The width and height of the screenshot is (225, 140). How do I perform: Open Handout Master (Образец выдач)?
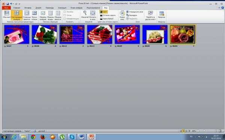[x=50, y=15]
